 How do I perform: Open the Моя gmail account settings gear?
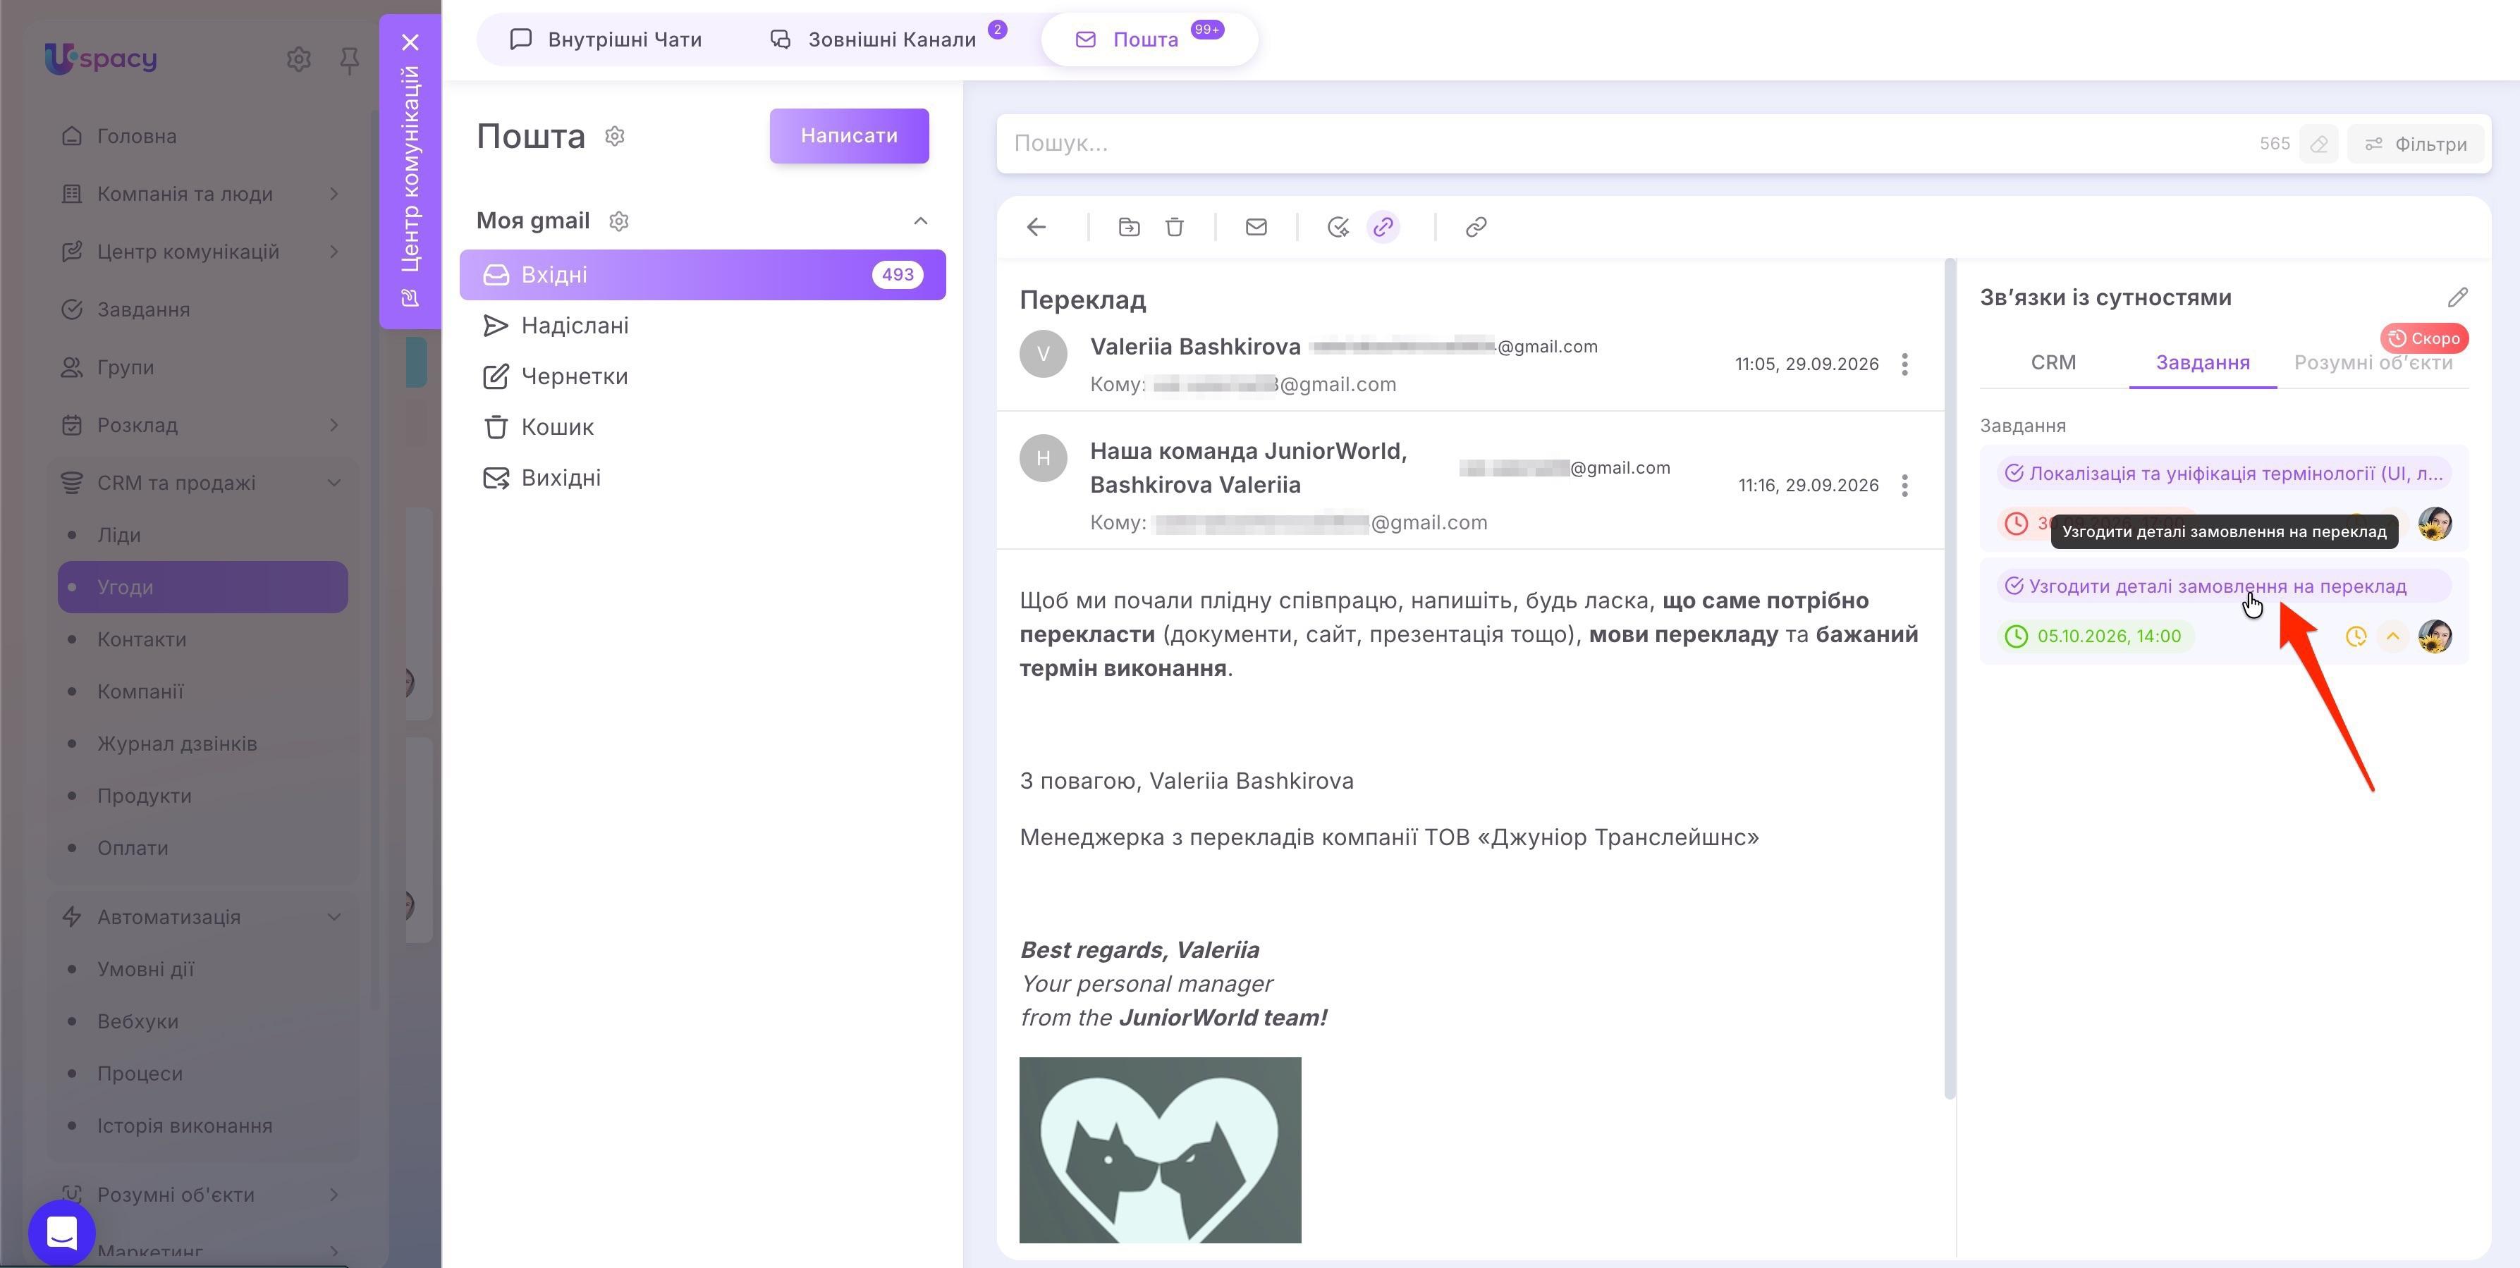pyautogui.click(x=618, y=221)
